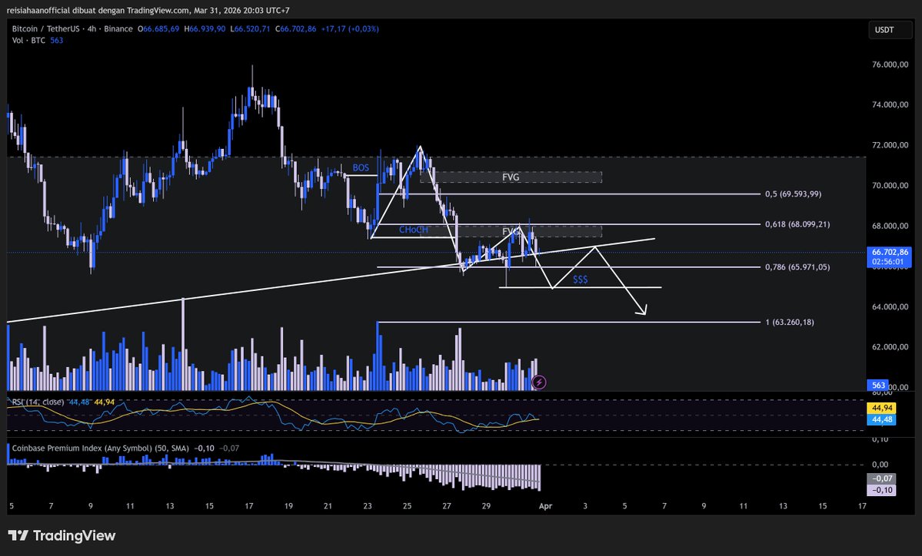Image resolution: width=922 pixels, height=556 pixels.
Task: Click the CHoCH label on the chart
Action: 414,230
